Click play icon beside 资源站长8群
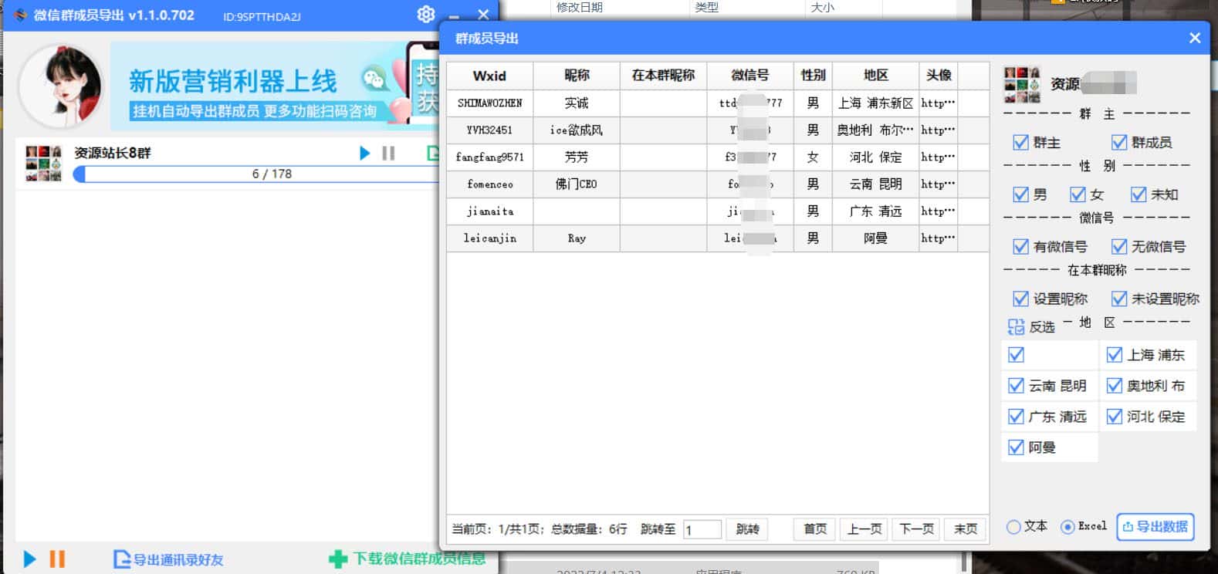This screenshot has width=1218, height=574. pos(364,154)
